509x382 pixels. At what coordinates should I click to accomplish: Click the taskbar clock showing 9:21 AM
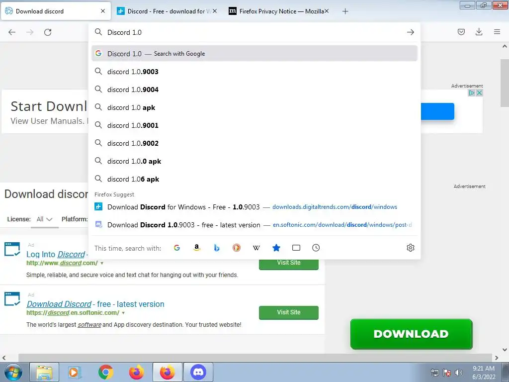(484, 372)
